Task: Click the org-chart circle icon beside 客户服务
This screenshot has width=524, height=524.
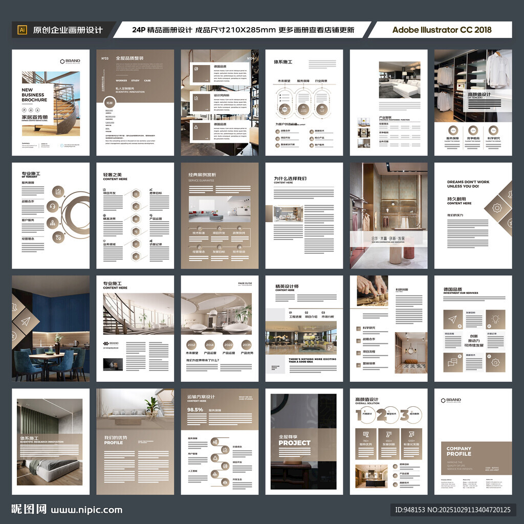Action: [x=53, y=223]
